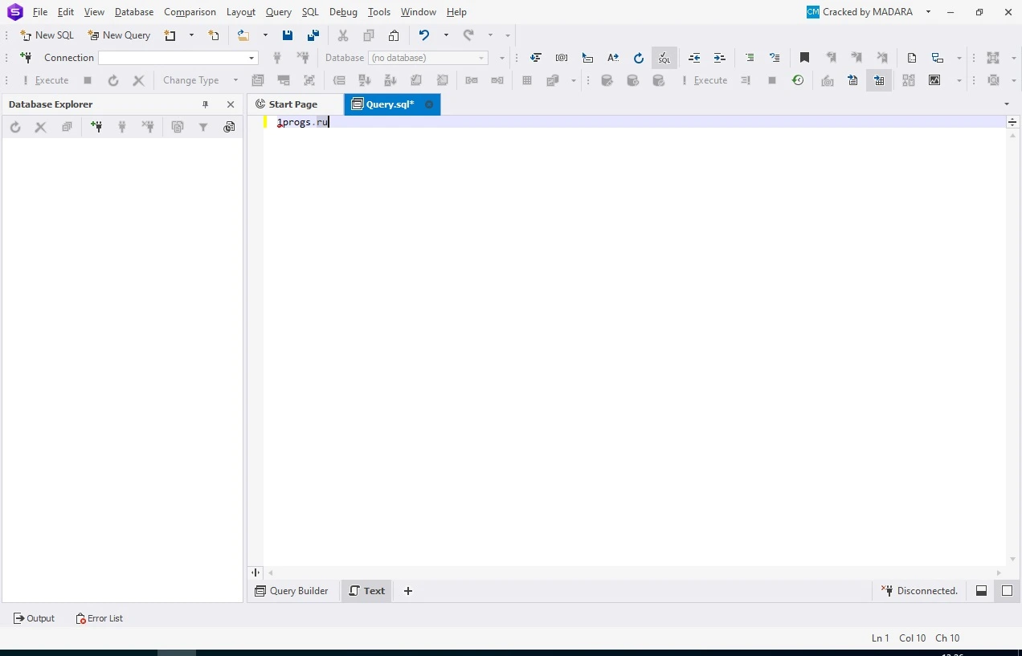Open the Error List panel
Viewport: 1022px width, 656px height.
[99, 618]
